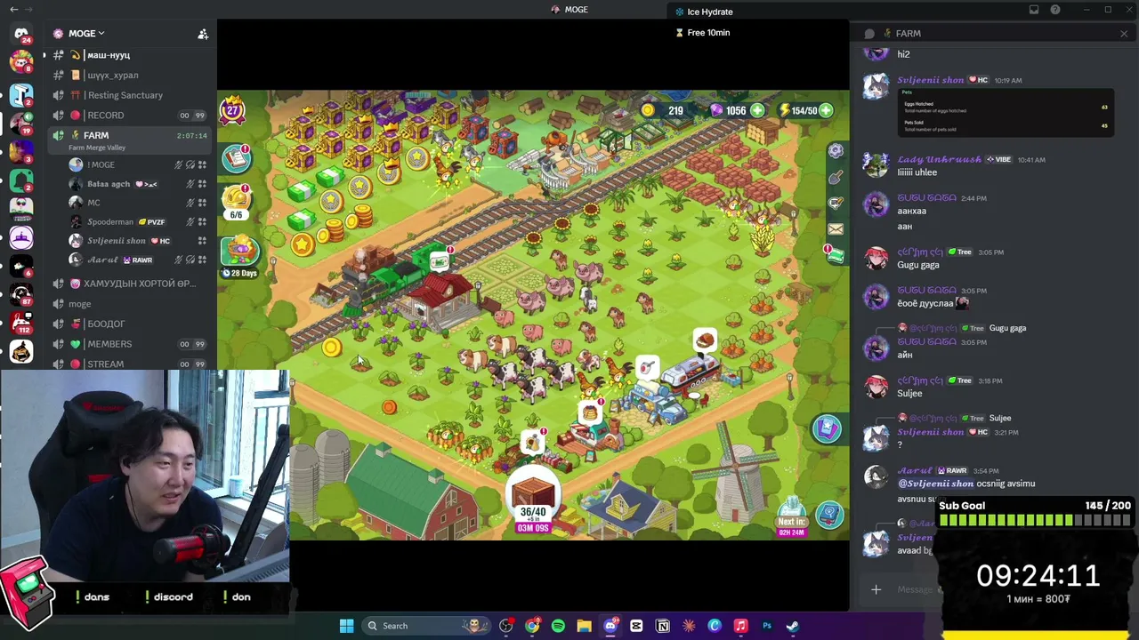Tap the pancake order bubble
The image size is (1139, 640).
click(589, 412)
